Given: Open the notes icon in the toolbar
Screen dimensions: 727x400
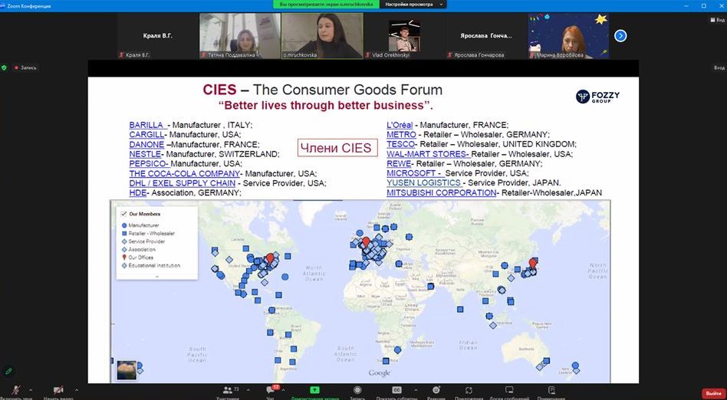Looking at the screenshot, I should (551, 390).
